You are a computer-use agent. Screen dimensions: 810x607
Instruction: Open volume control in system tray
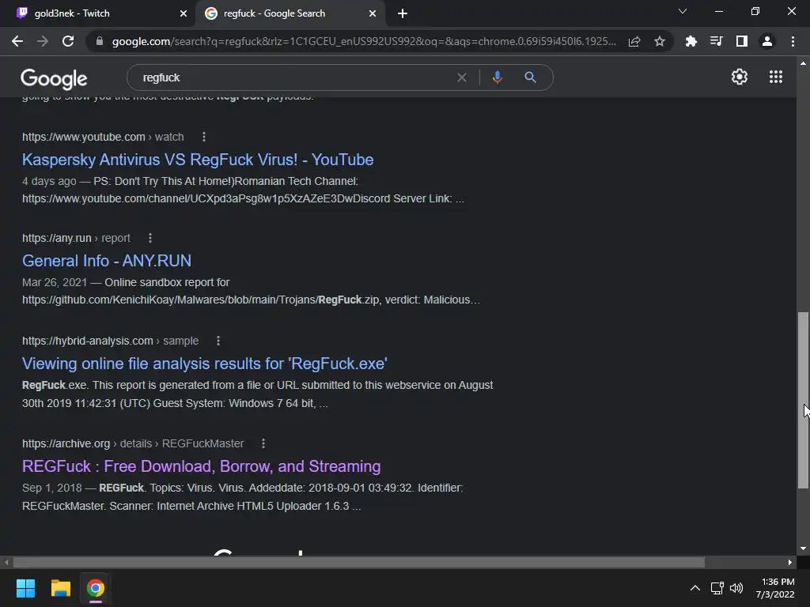coord(736,588)
